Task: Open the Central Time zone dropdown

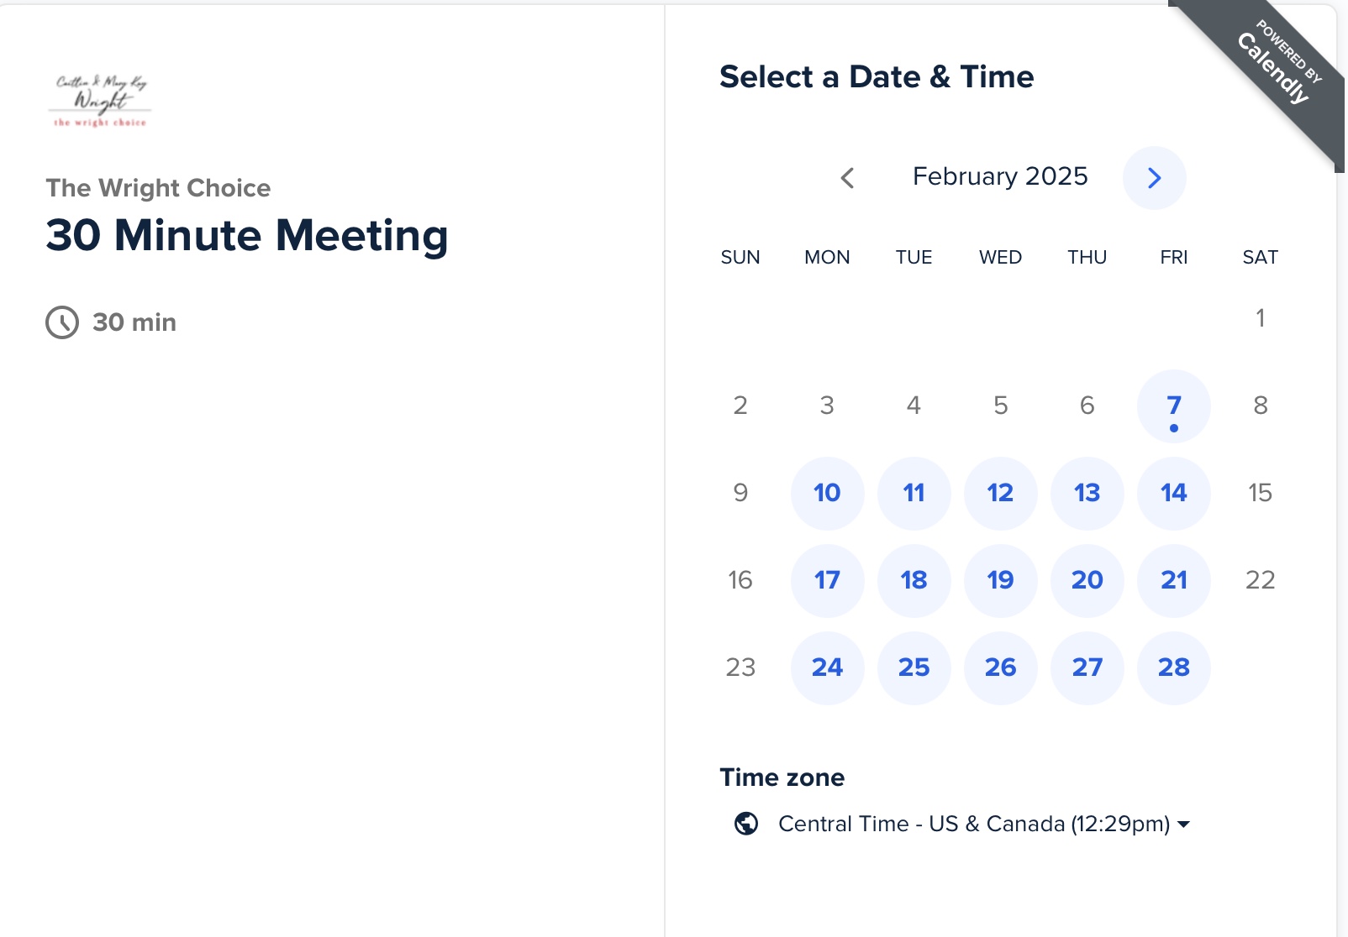Action: [973, 824]
